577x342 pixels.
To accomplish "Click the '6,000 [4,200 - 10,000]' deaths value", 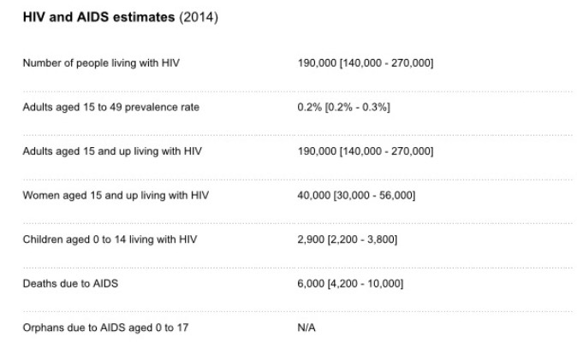I will 350,284.
